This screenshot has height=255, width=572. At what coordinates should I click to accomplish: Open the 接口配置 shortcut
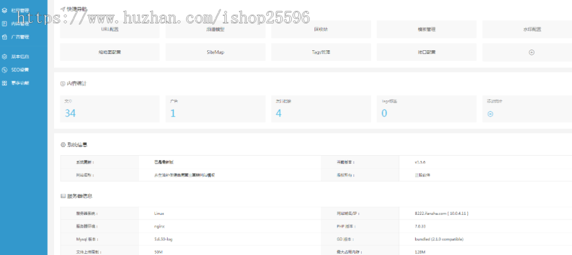(426, 52)
